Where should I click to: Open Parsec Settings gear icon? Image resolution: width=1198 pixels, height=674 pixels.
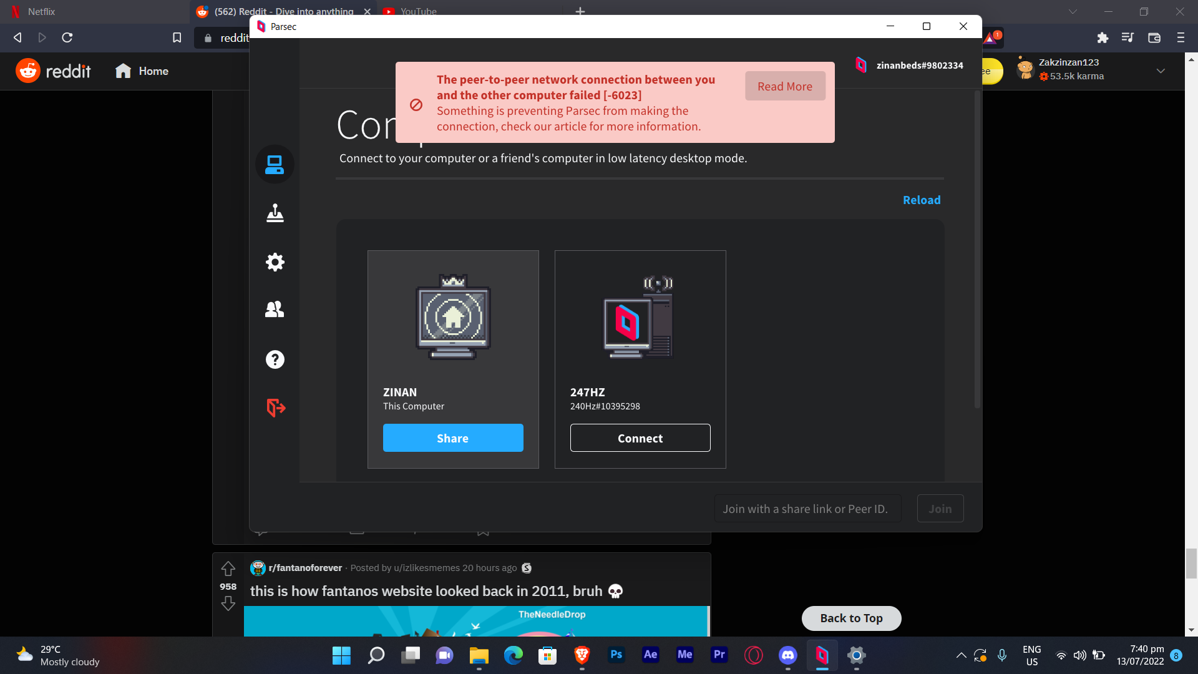[x=275, y=262]
